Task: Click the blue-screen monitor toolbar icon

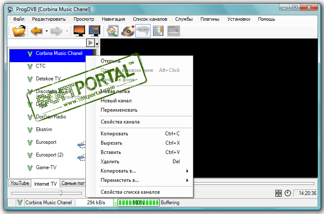Action: point(94,31)
